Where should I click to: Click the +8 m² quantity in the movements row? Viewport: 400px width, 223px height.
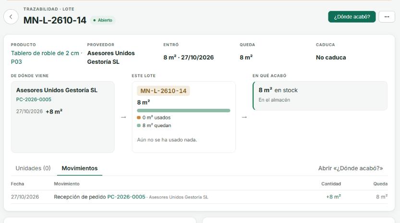coord(333,197)
